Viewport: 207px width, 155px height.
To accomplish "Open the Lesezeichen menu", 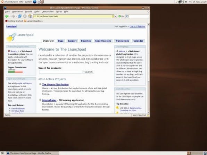I will (x=48, y=11).
